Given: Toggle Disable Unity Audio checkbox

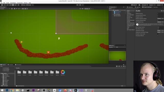Looking at the screenshot, I should (158, 34).
